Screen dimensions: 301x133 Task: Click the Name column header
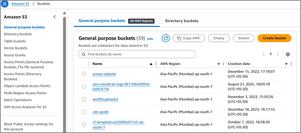click(97, 64)
